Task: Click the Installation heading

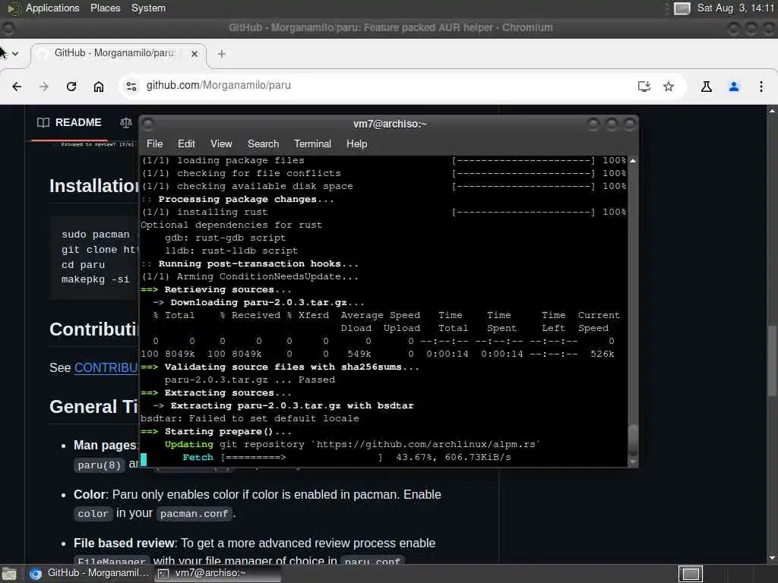Action: click(x=93, y=185)
